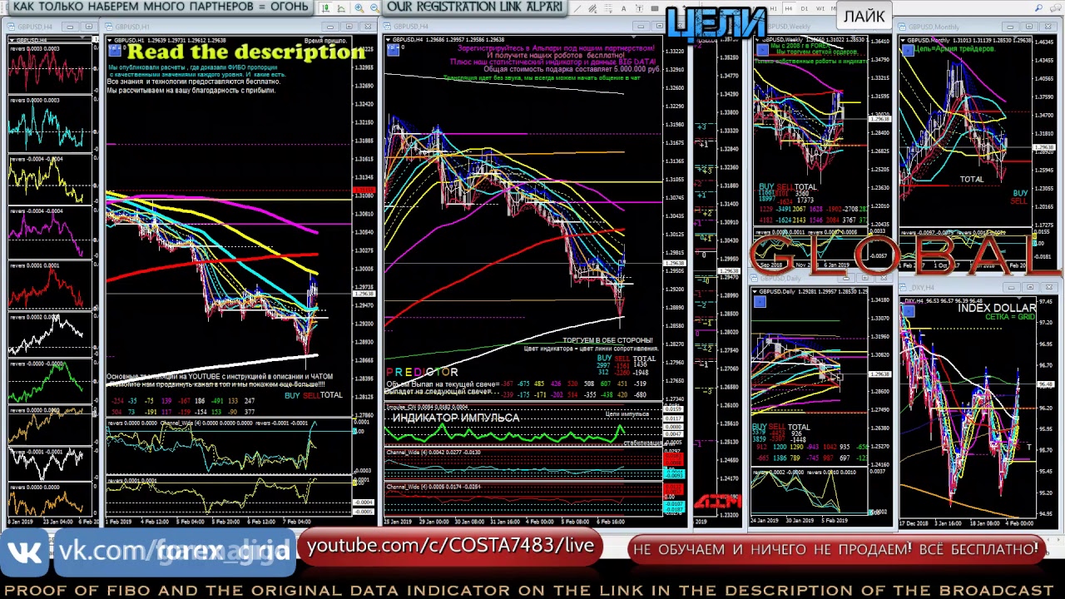Click the 'PREDICTOR' label in center H4 chart
Image resolution: width=1065 pixels, height=599 pixels.
(x=422, y=372)
